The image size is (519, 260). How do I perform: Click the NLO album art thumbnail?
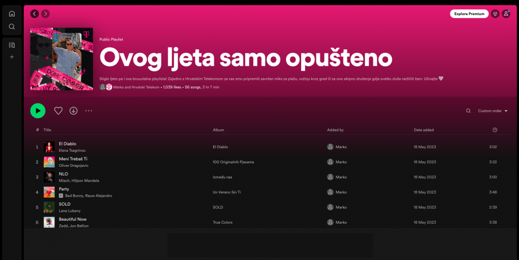pyautogui.click(x=49, y=177)
